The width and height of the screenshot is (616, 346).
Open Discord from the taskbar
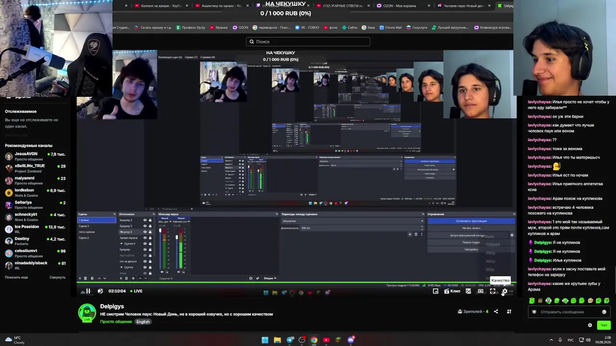pyautogui.click(x=351, y=340)
